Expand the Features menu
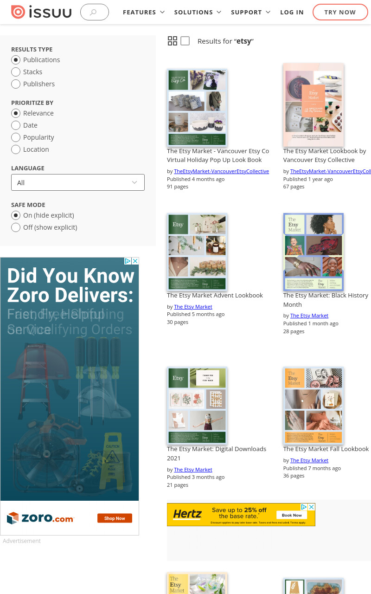This screenshot has height=594, width=371. [144, 12]
